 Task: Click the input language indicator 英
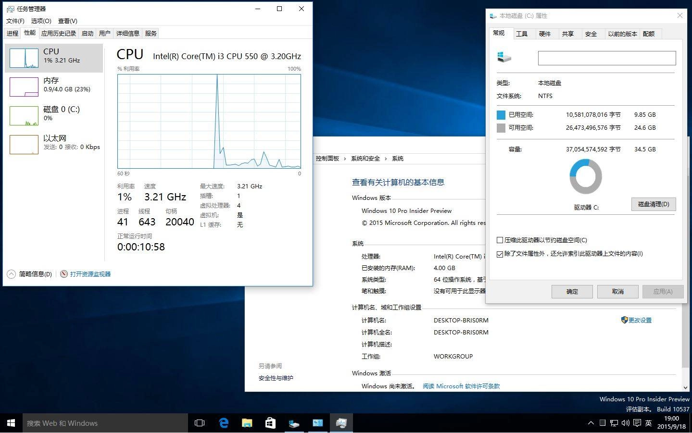pyautogui.click(x=648, y=423)
